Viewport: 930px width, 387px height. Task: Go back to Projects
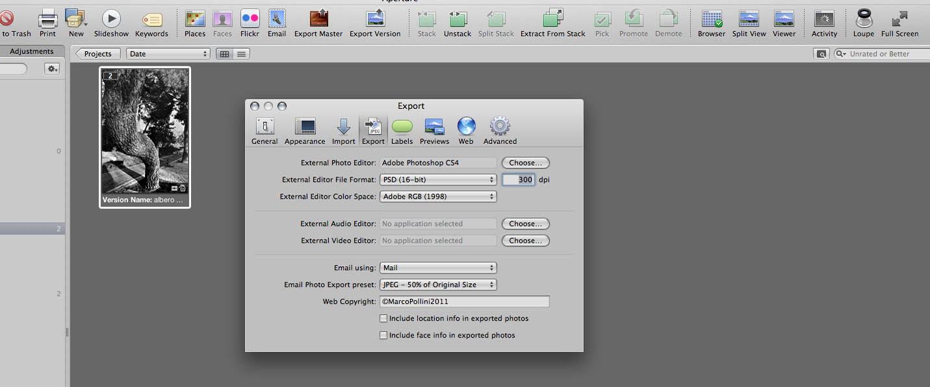click(x=97, y=54)
